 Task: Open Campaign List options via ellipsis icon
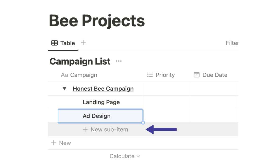pyautogui.click(x=118, y=61)
